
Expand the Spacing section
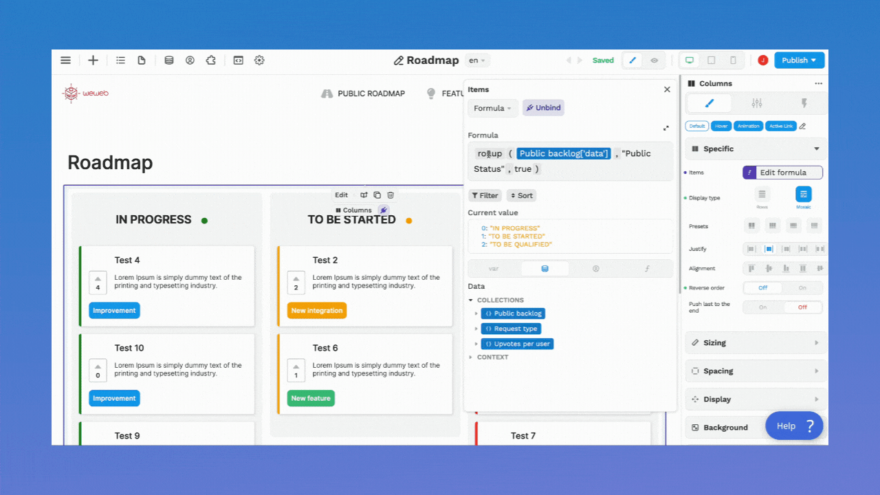(x=756, y=371)
